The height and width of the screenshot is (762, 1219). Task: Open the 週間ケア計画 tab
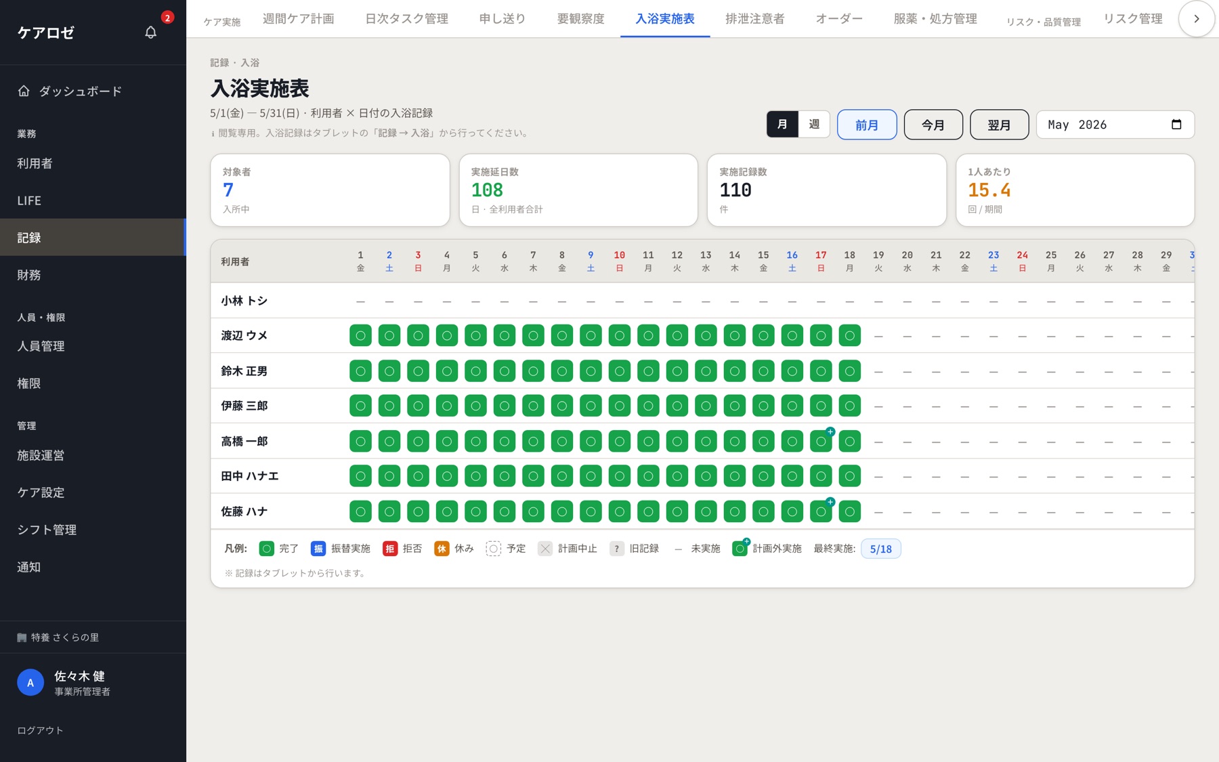[299, 19]
